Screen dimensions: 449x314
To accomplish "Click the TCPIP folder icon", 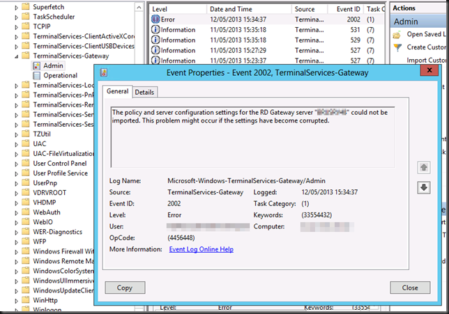I will click(26, 26).
